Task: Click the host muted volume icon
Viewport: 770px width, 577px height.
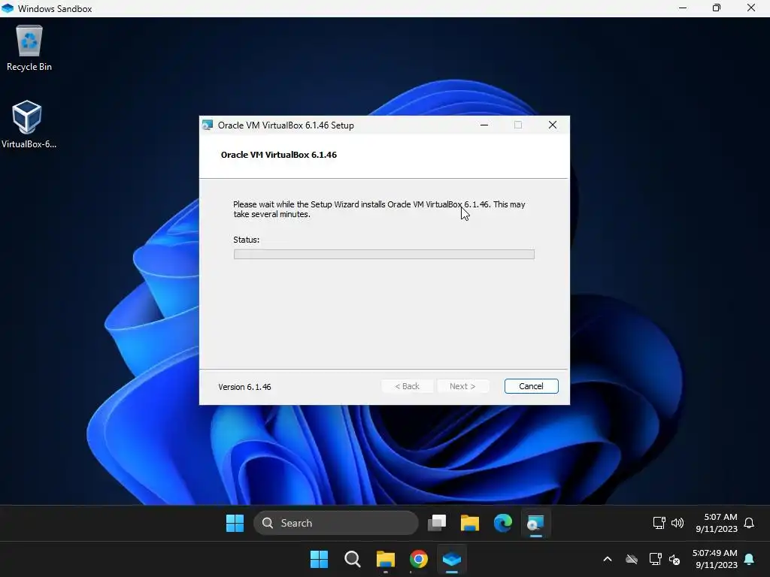Action: pyautogui.click(x=675, y=559)
